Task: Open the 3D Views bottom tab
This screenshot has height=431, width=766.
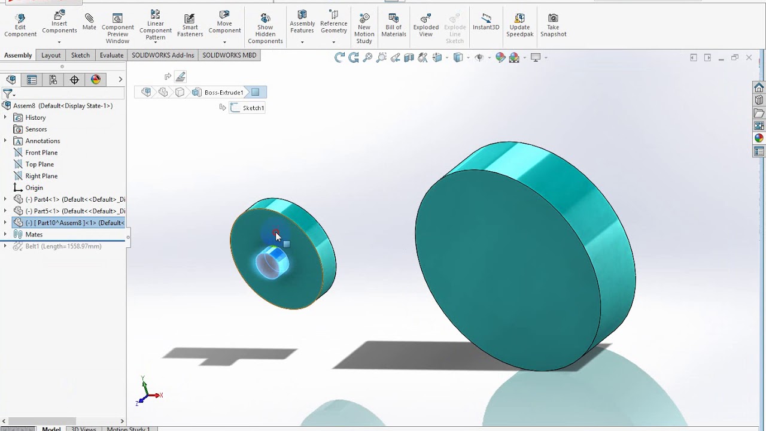Action: (84, 429)
